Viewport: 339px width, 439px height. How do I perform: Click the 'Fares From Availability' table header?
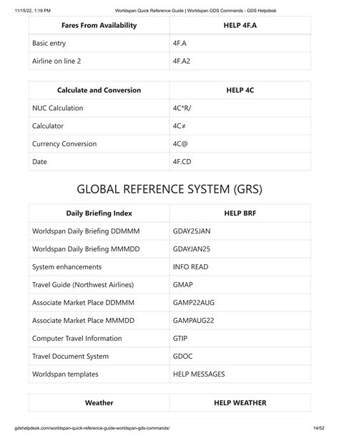(99, 25)
